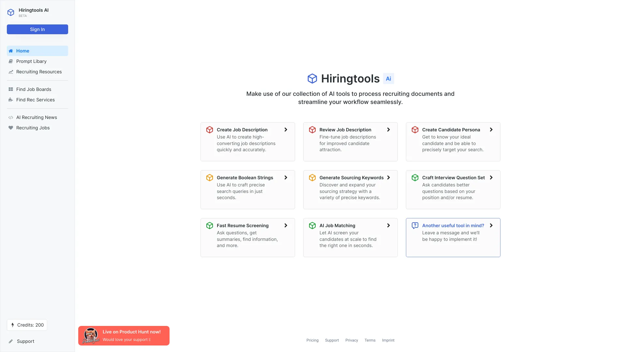Select the Recruiting Resources sidebar item
The width and height of the screenshot is (626, 352).
pos(39,72)
